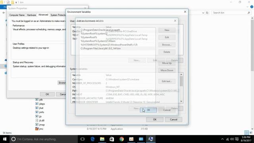This screenshot has height=143, width=254.
Task: Open the address bar history dropdown
Action: point(203,13)
